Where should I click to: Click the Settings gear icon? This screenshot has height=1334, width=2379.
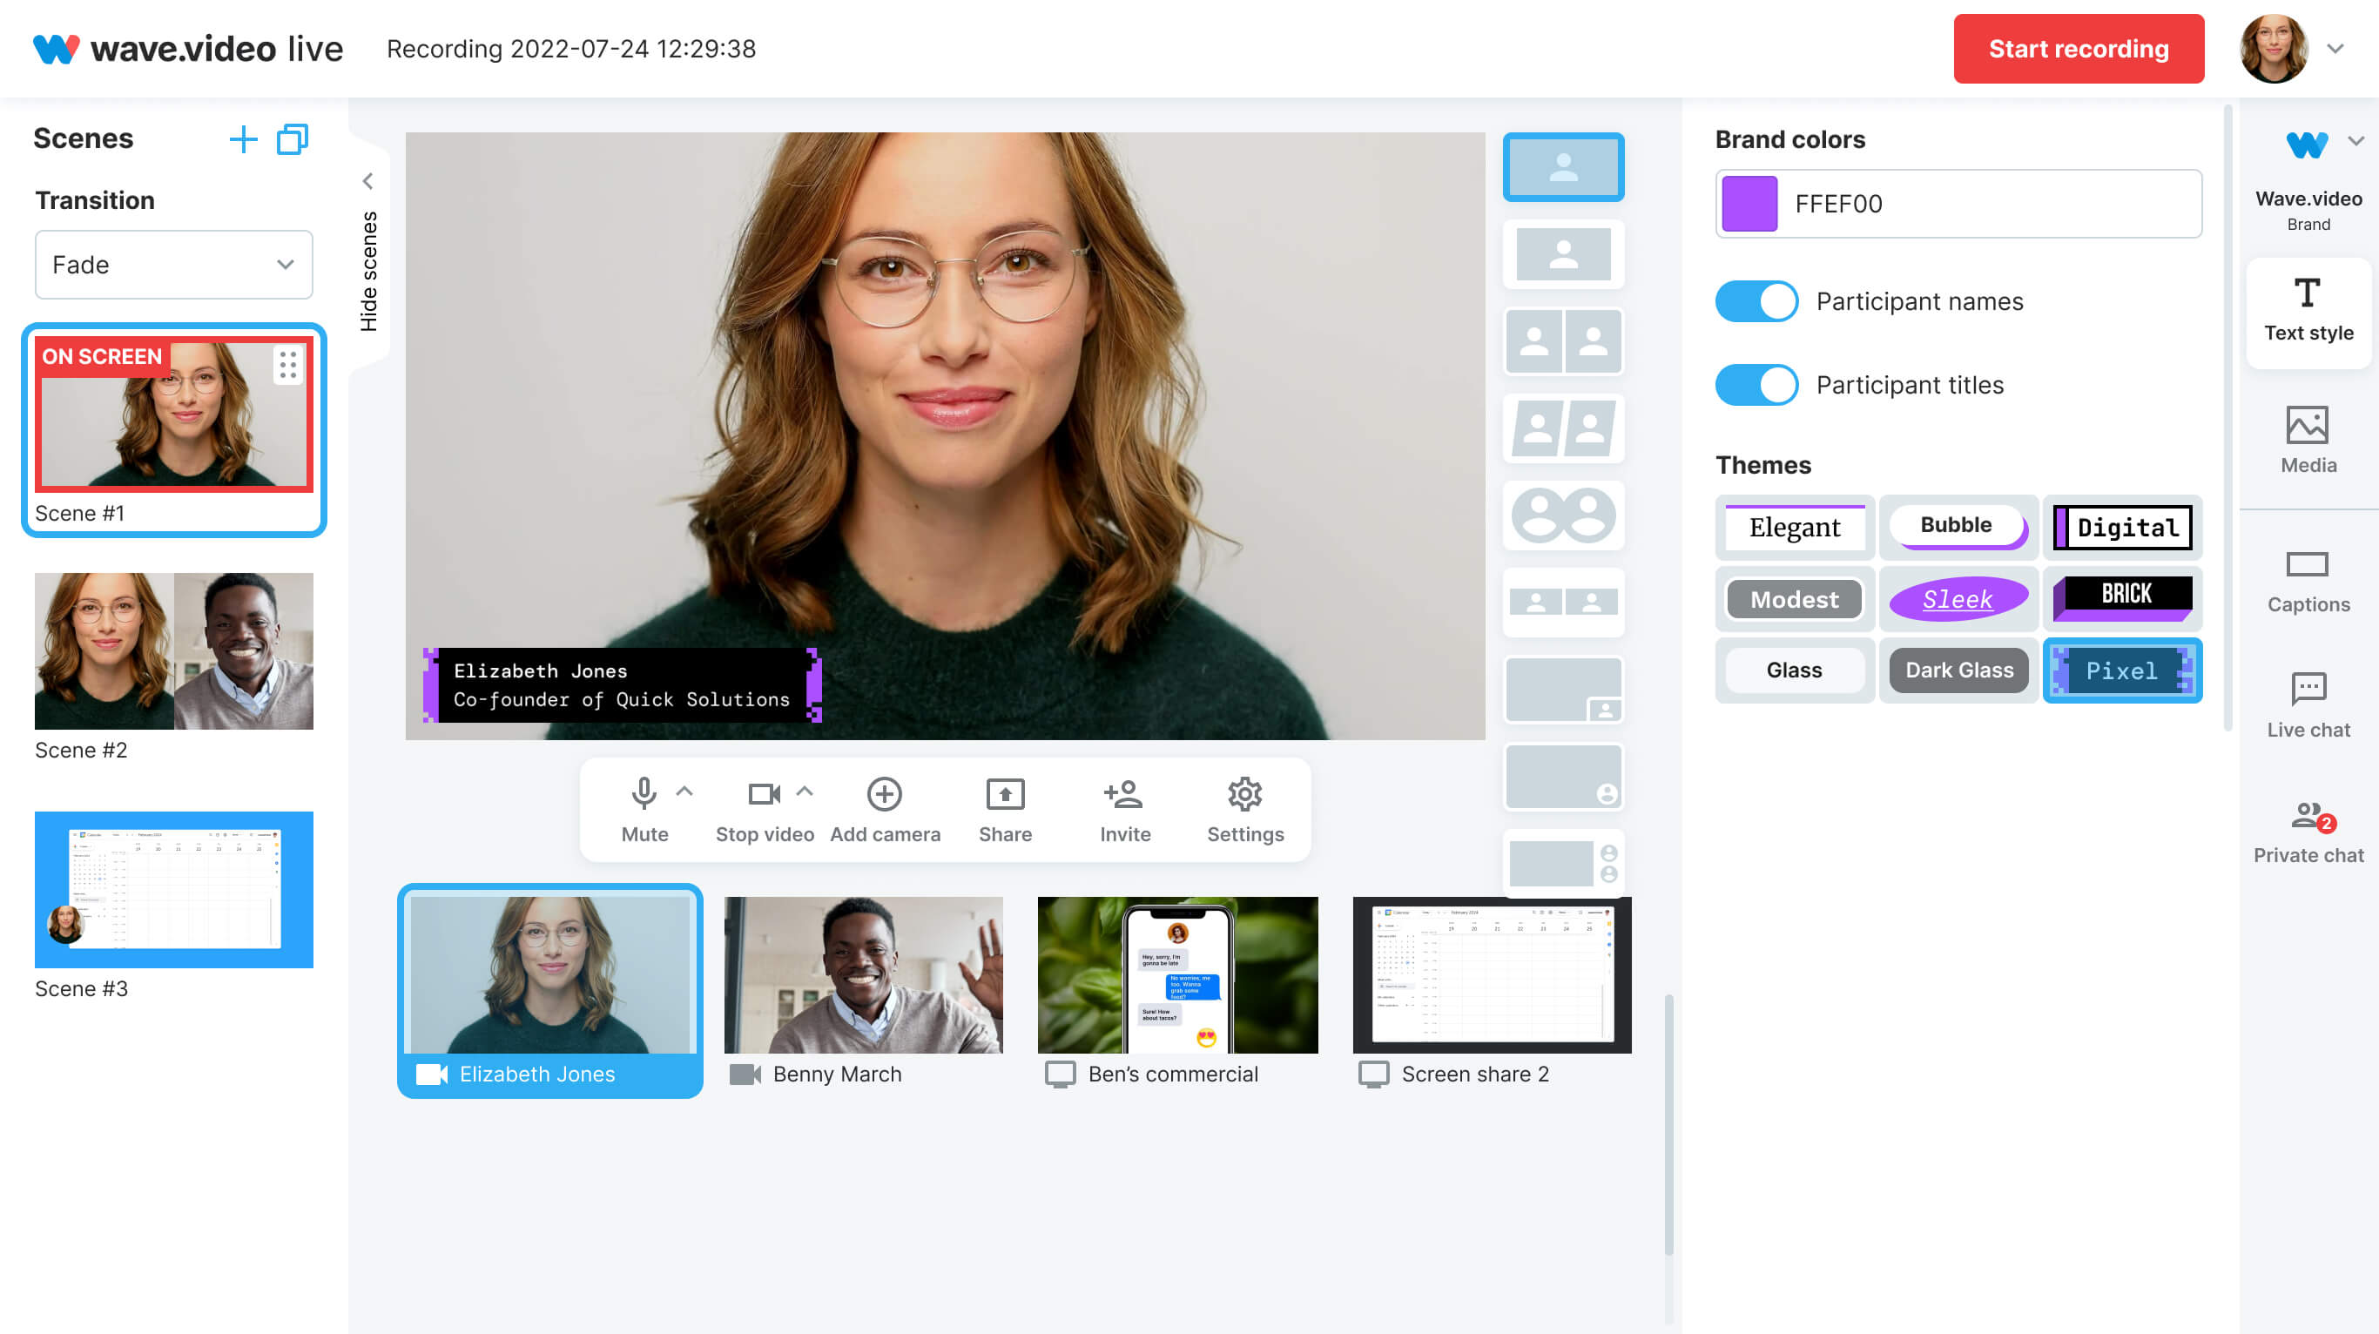pos(1247,799)
